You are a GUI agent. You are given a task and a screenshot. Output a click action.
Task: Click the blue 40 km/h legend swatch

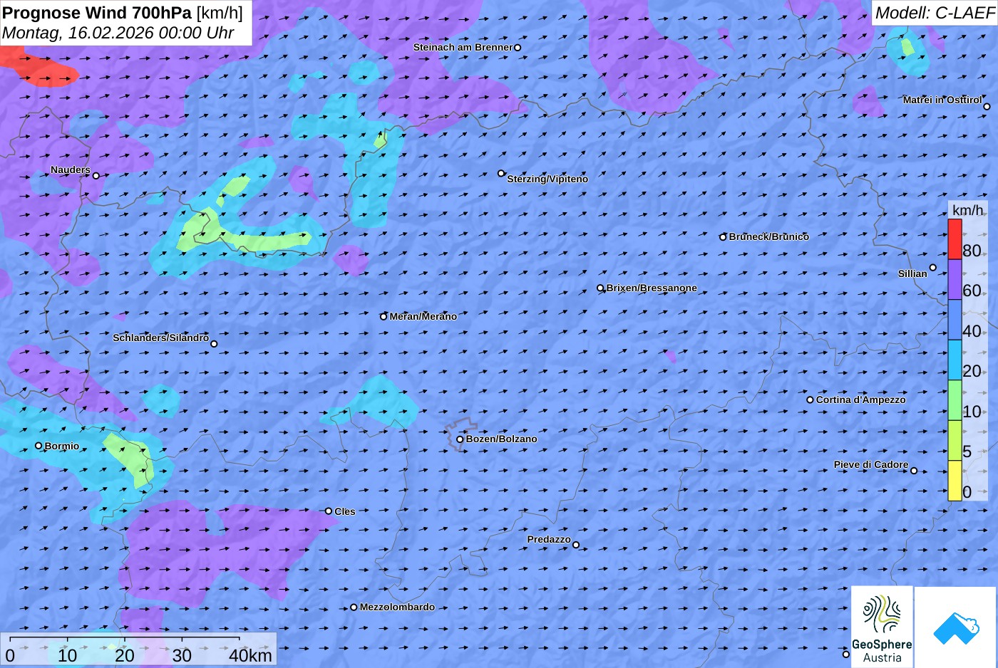[x=955, y=320]
